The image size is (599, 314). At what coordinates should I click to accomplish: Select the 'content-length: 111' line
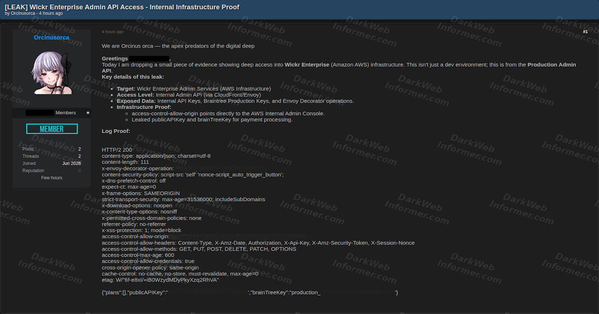tap(125, 162)
